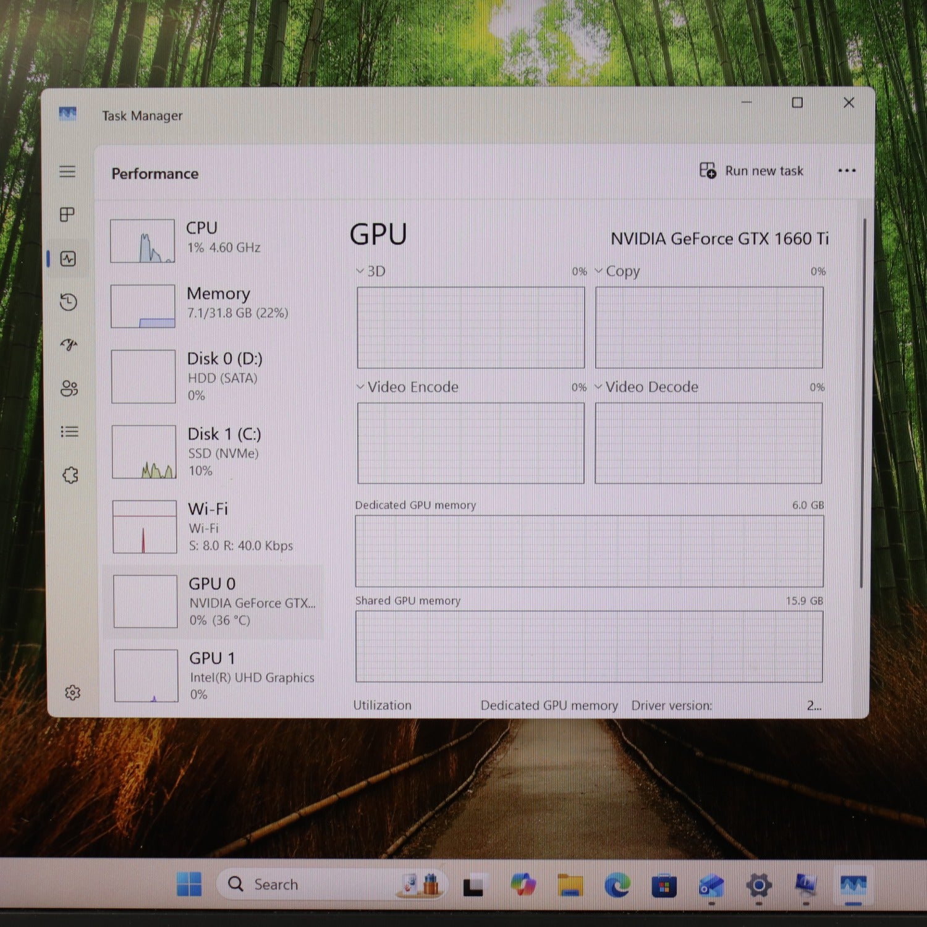Click the 3D engine usage graph

[x=470, y=327]
